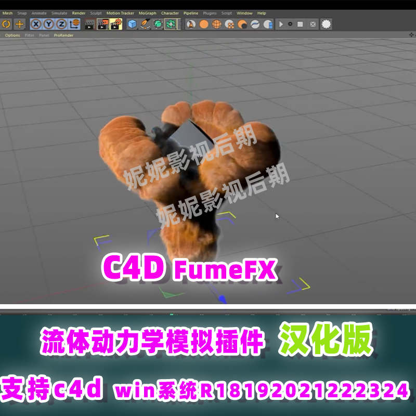Click the green cube generator icon
Viewport: 416px width, 416px height.
[158, 24]
